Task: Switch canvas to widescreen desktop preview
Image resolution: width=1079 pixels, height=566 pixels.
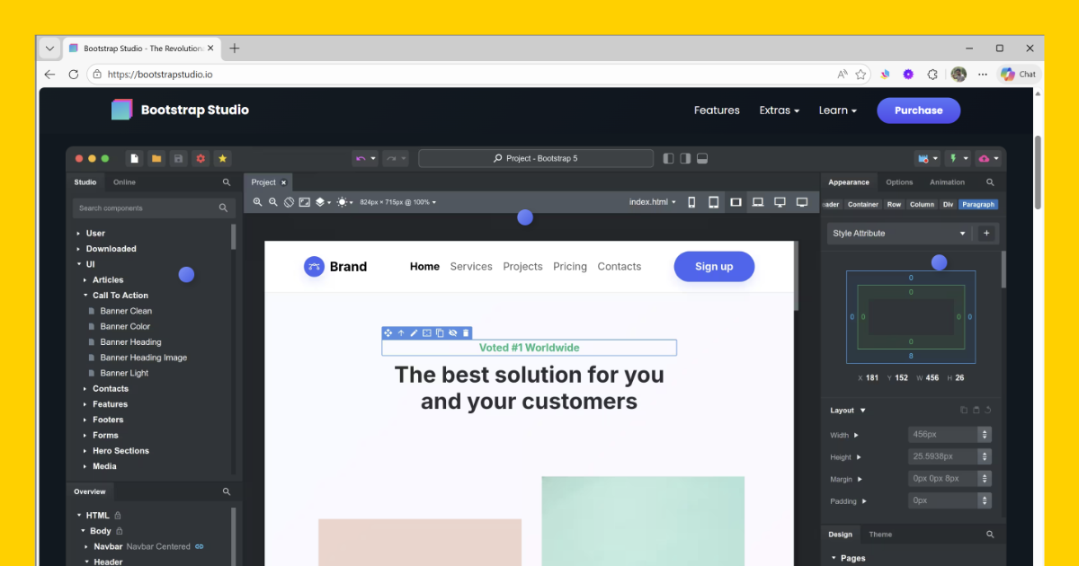Action: pyautogui.click(x=802, y=202)
